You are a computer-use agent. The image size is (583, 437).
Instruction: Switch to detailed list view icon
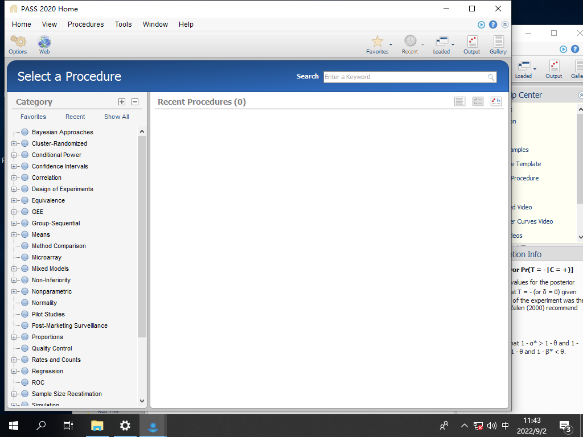pyautogui.click(x=478, y=101)
